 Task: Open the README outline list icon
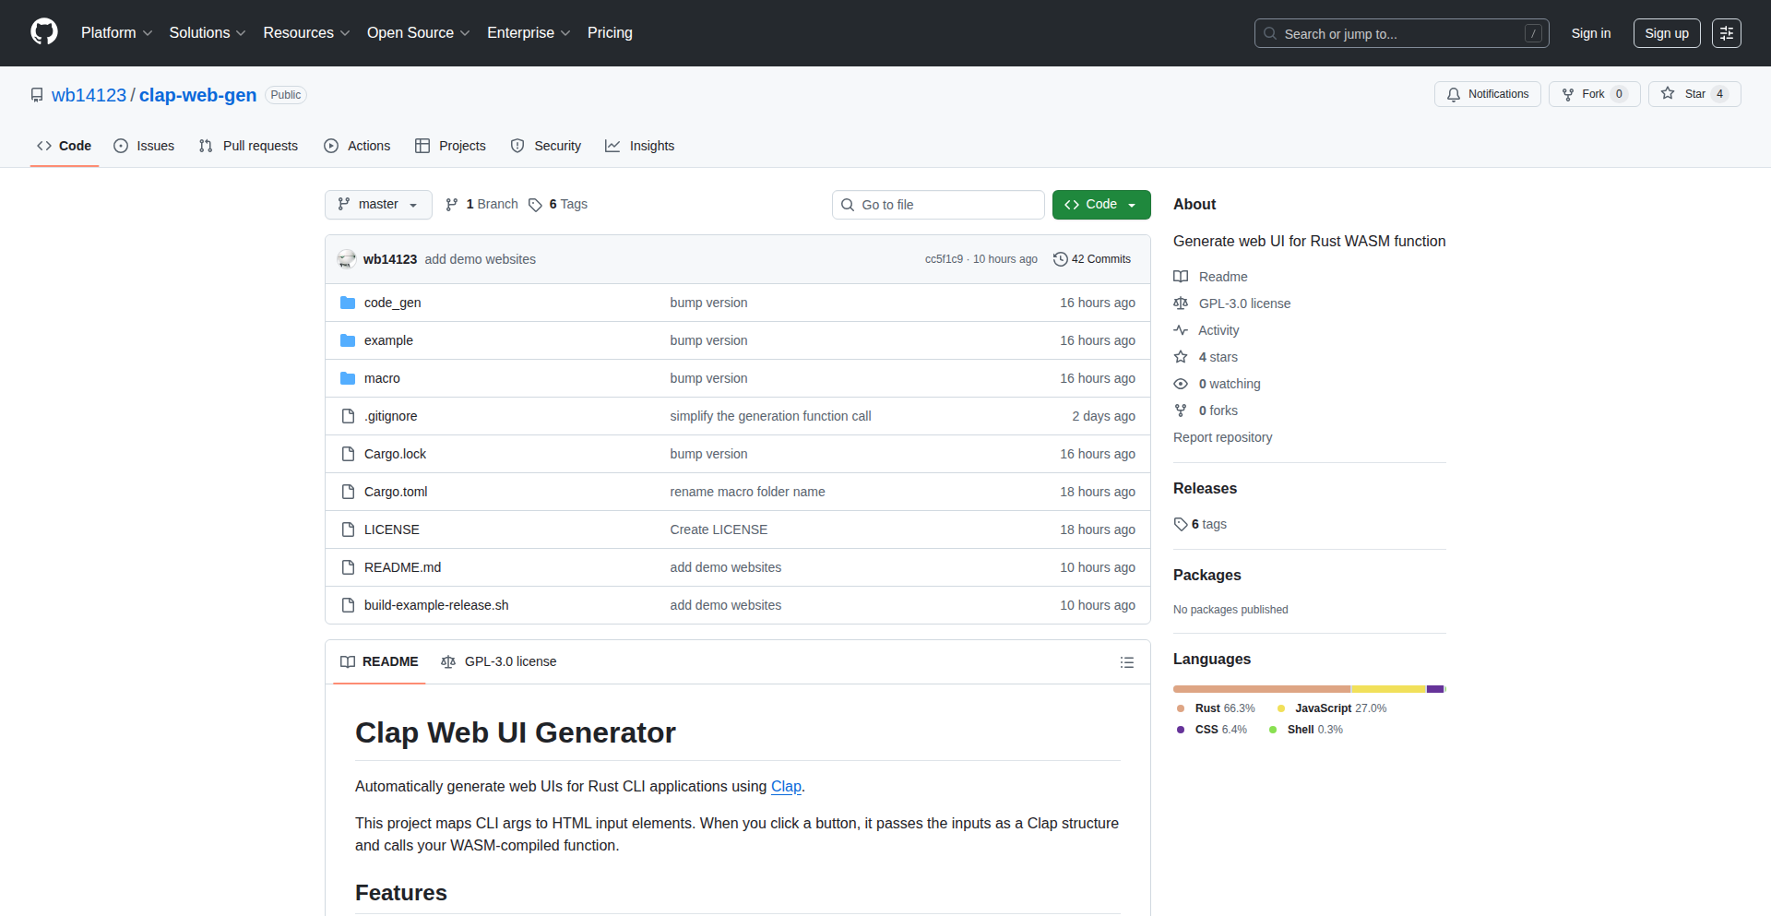(x=1126, y=662)
